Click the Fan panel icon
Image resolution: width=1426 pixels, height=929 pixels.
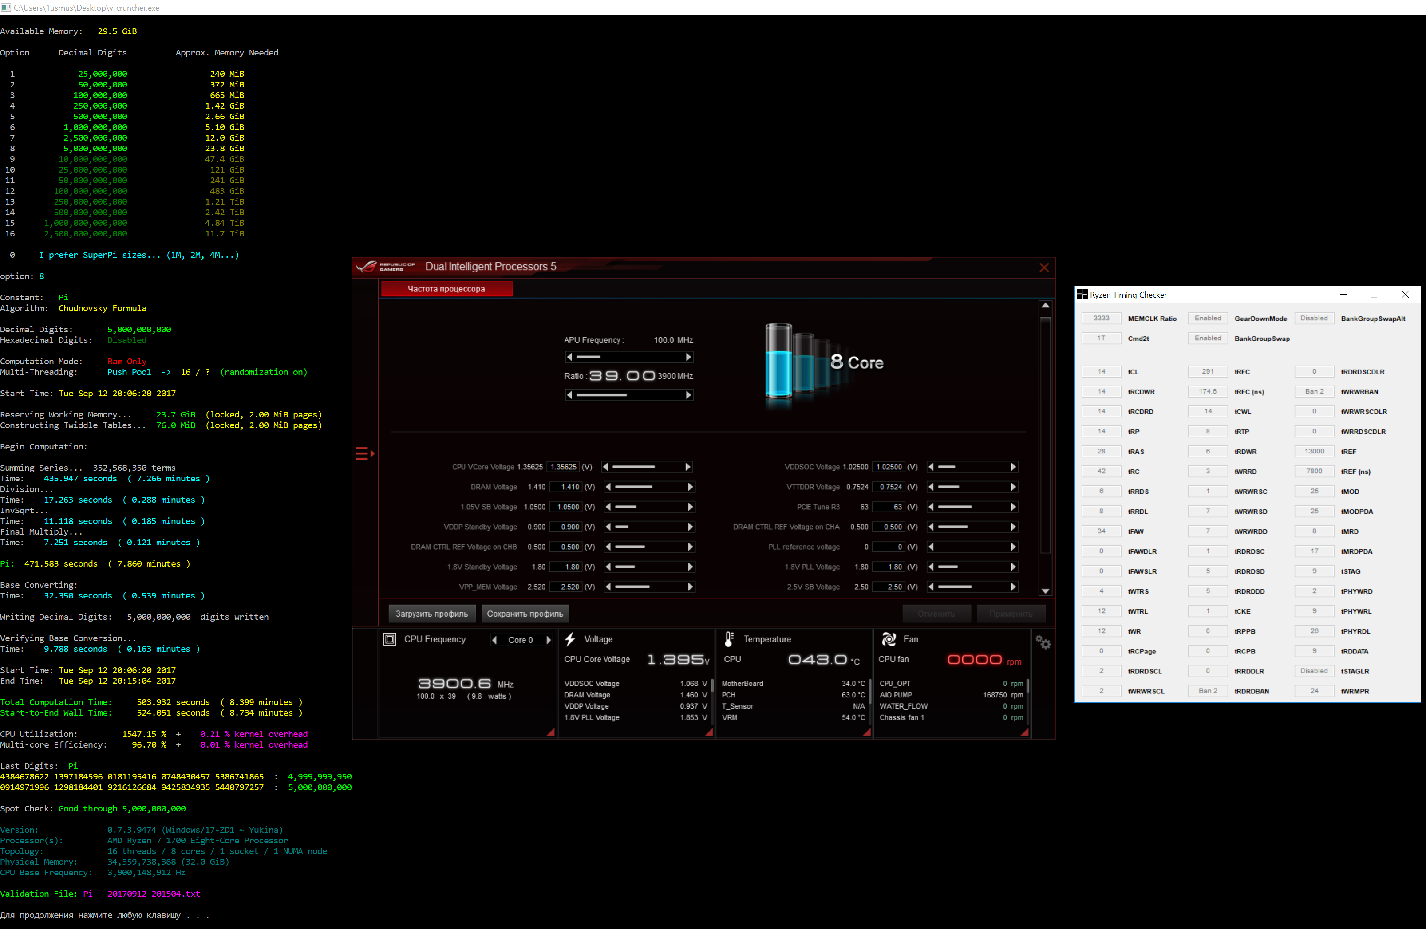pos(889,639)
